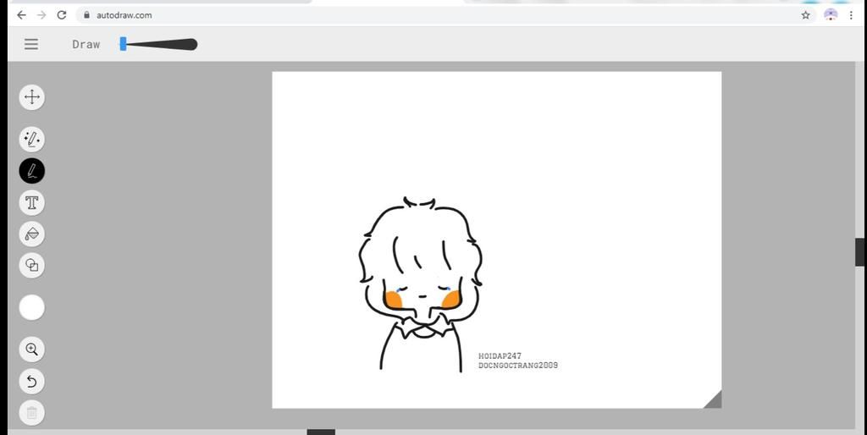Select the Fill bucket tool
Screen dimensions: 867x435
[x=32, y=234]
